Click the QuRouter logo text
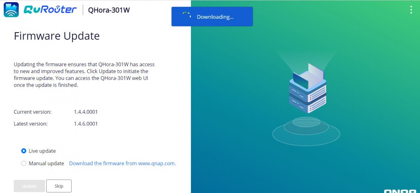Viewport: 420px width, 193px height. click(50, 10)
